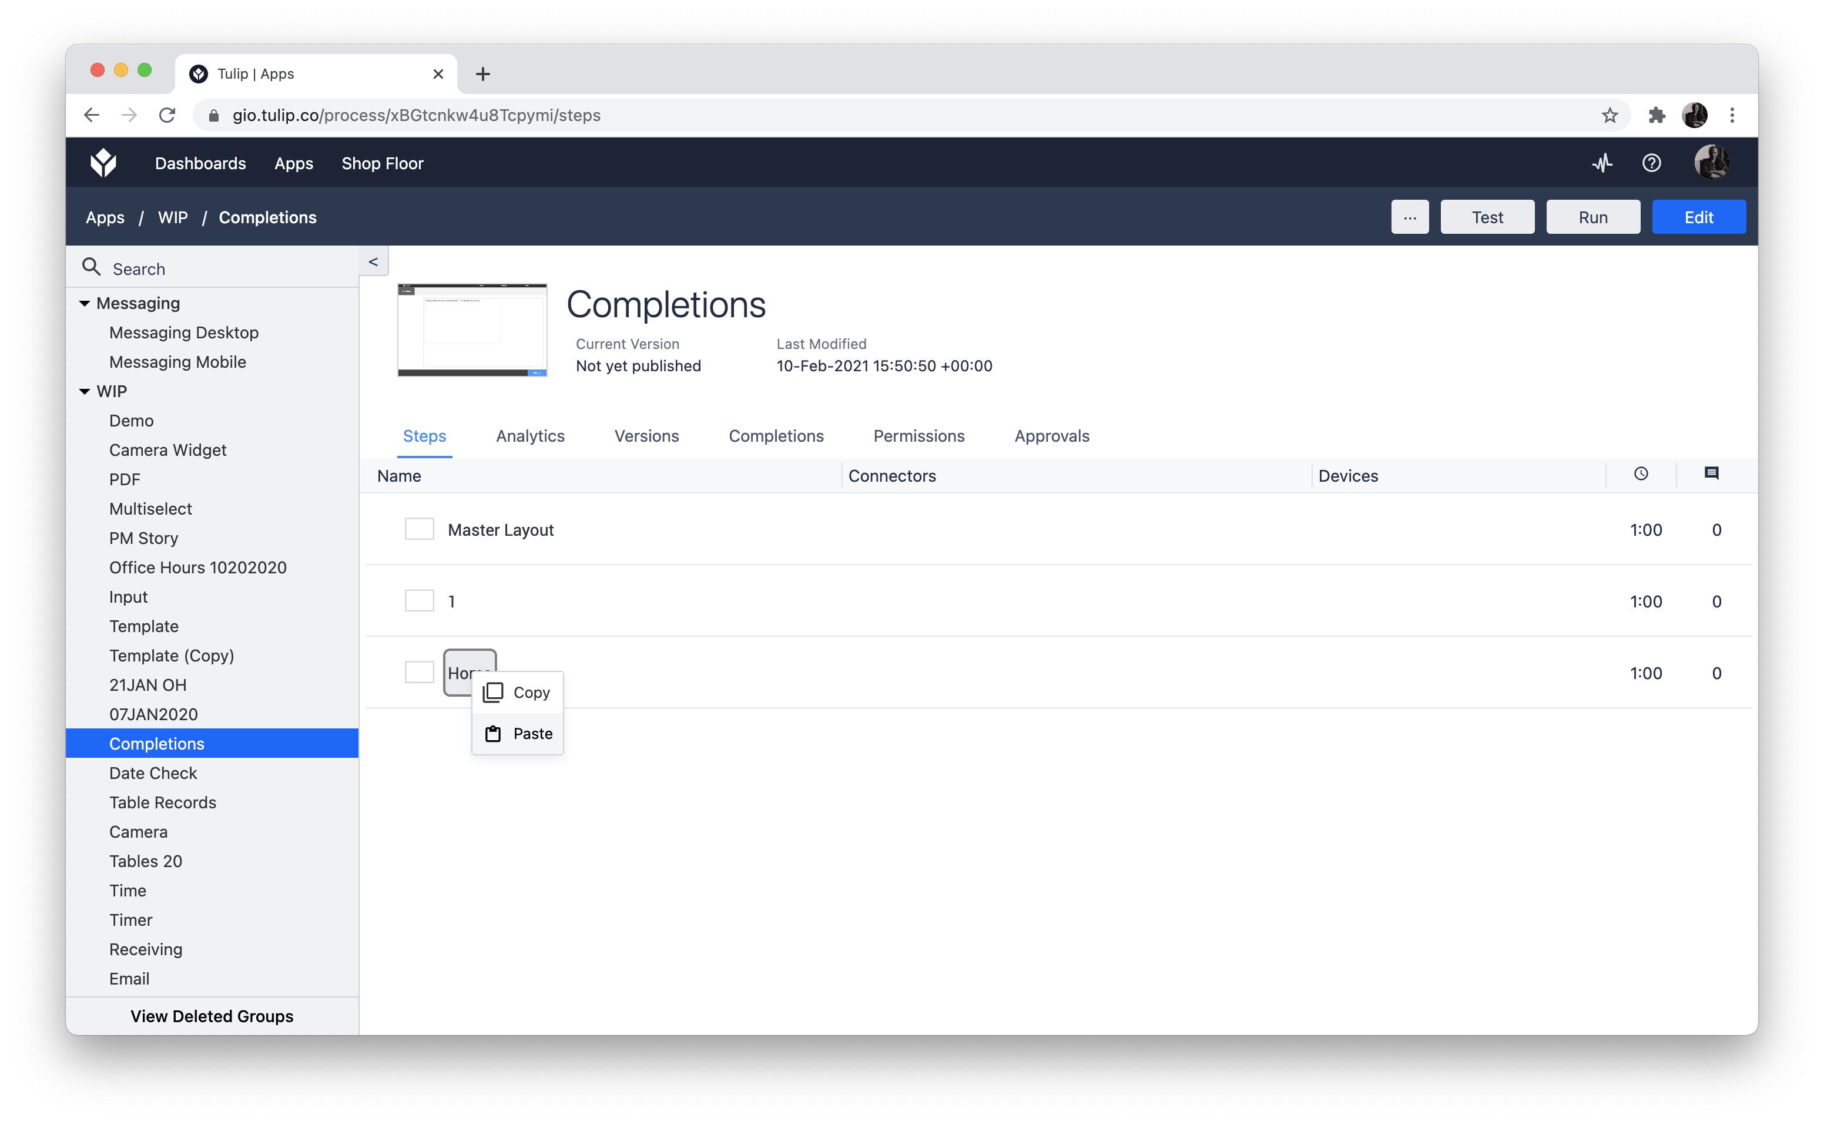
Task: Open the browser extensions puzzle icon
Action: pos(1657,115)
